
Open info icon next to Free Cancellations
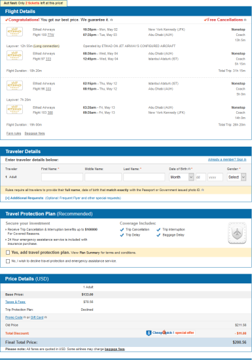click(x=245, y=20)
